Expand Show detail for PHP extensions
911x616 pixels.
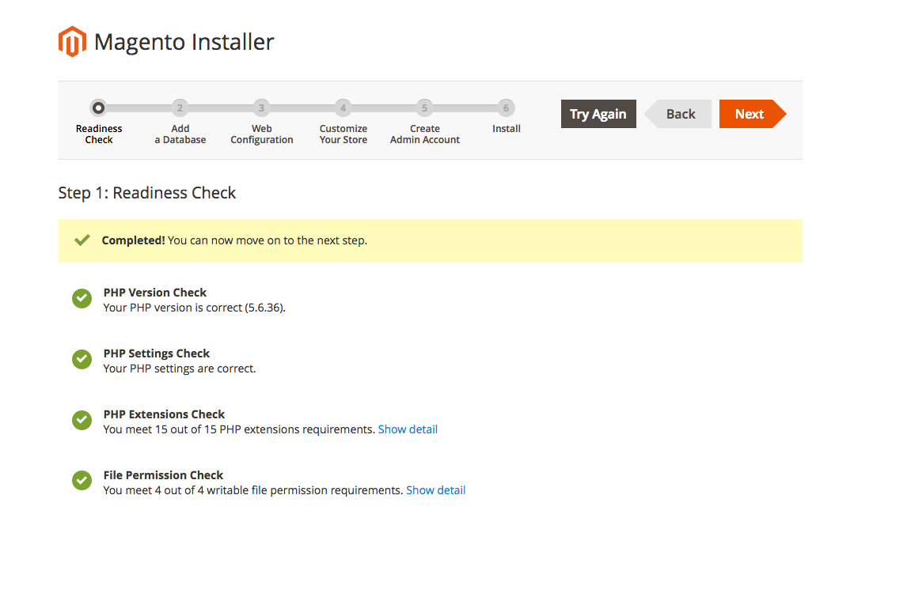pyautogui.click(x=408, y=429)
